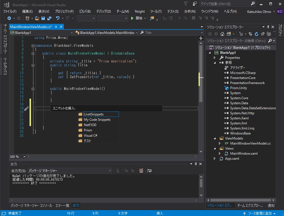Select MainWindow.xaml in Solution Explorer
Screen dimensions: 284x216
coord(244,153)
